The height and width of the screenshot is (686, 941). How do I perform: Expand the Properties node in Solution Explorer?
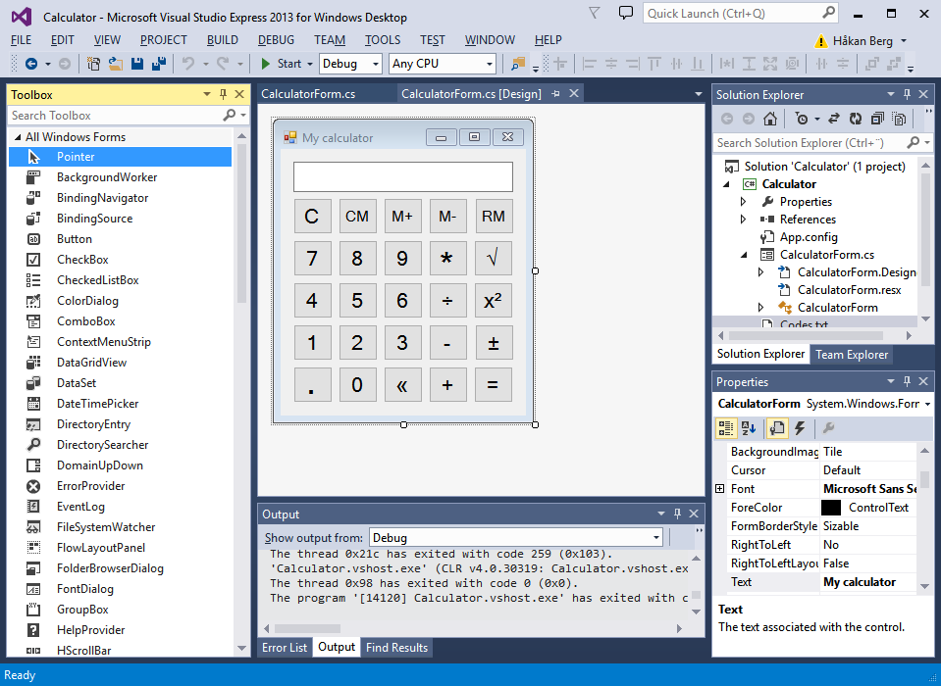tap(743, 202)
